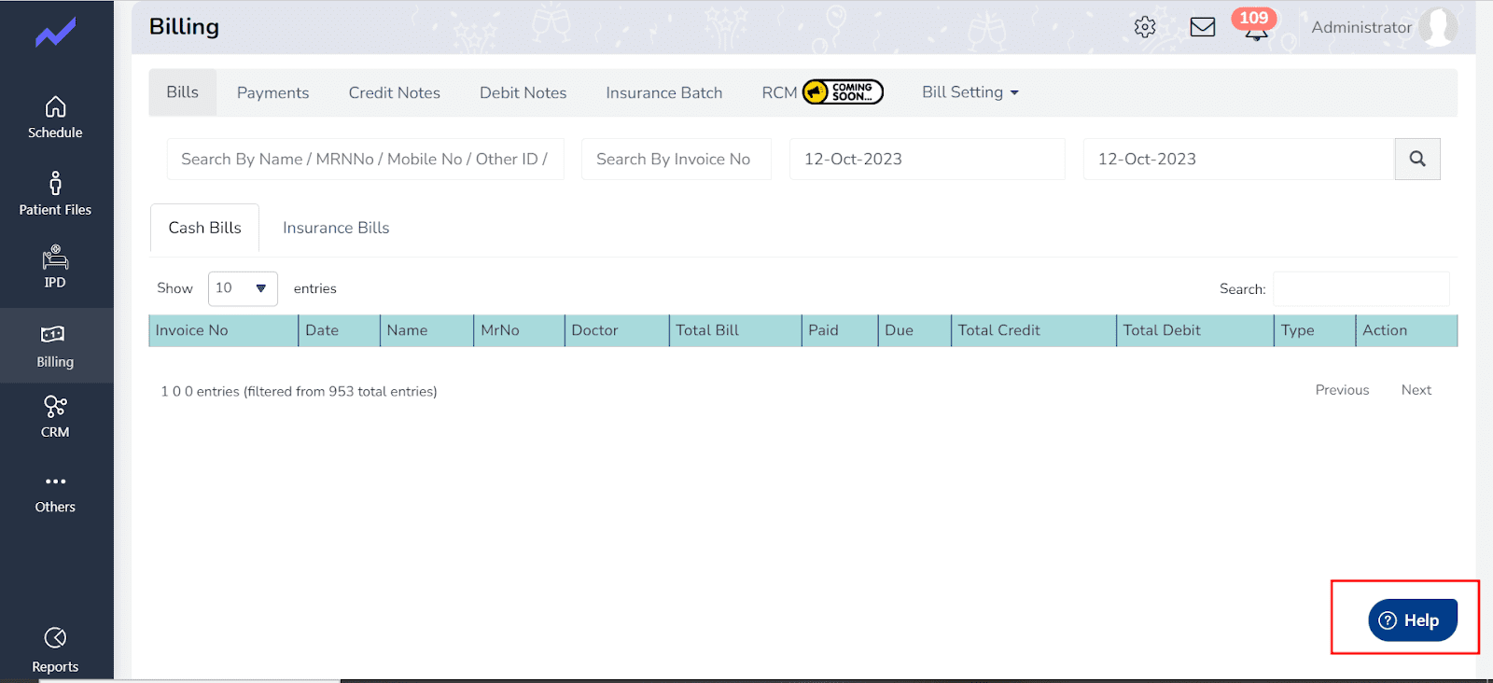Open the show entries count dropdown
Screen dimensions: 1493x683
(x=242, y=288)
